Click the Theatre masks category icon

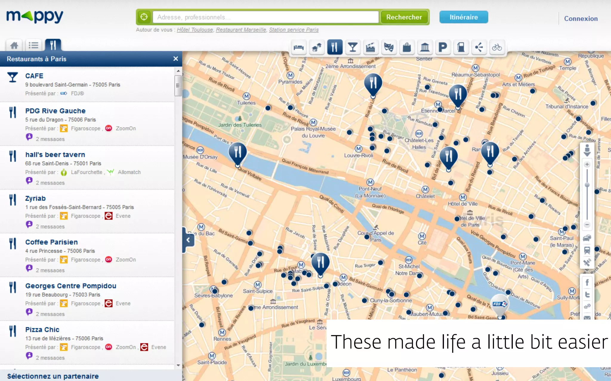click(x=388, y=47)
